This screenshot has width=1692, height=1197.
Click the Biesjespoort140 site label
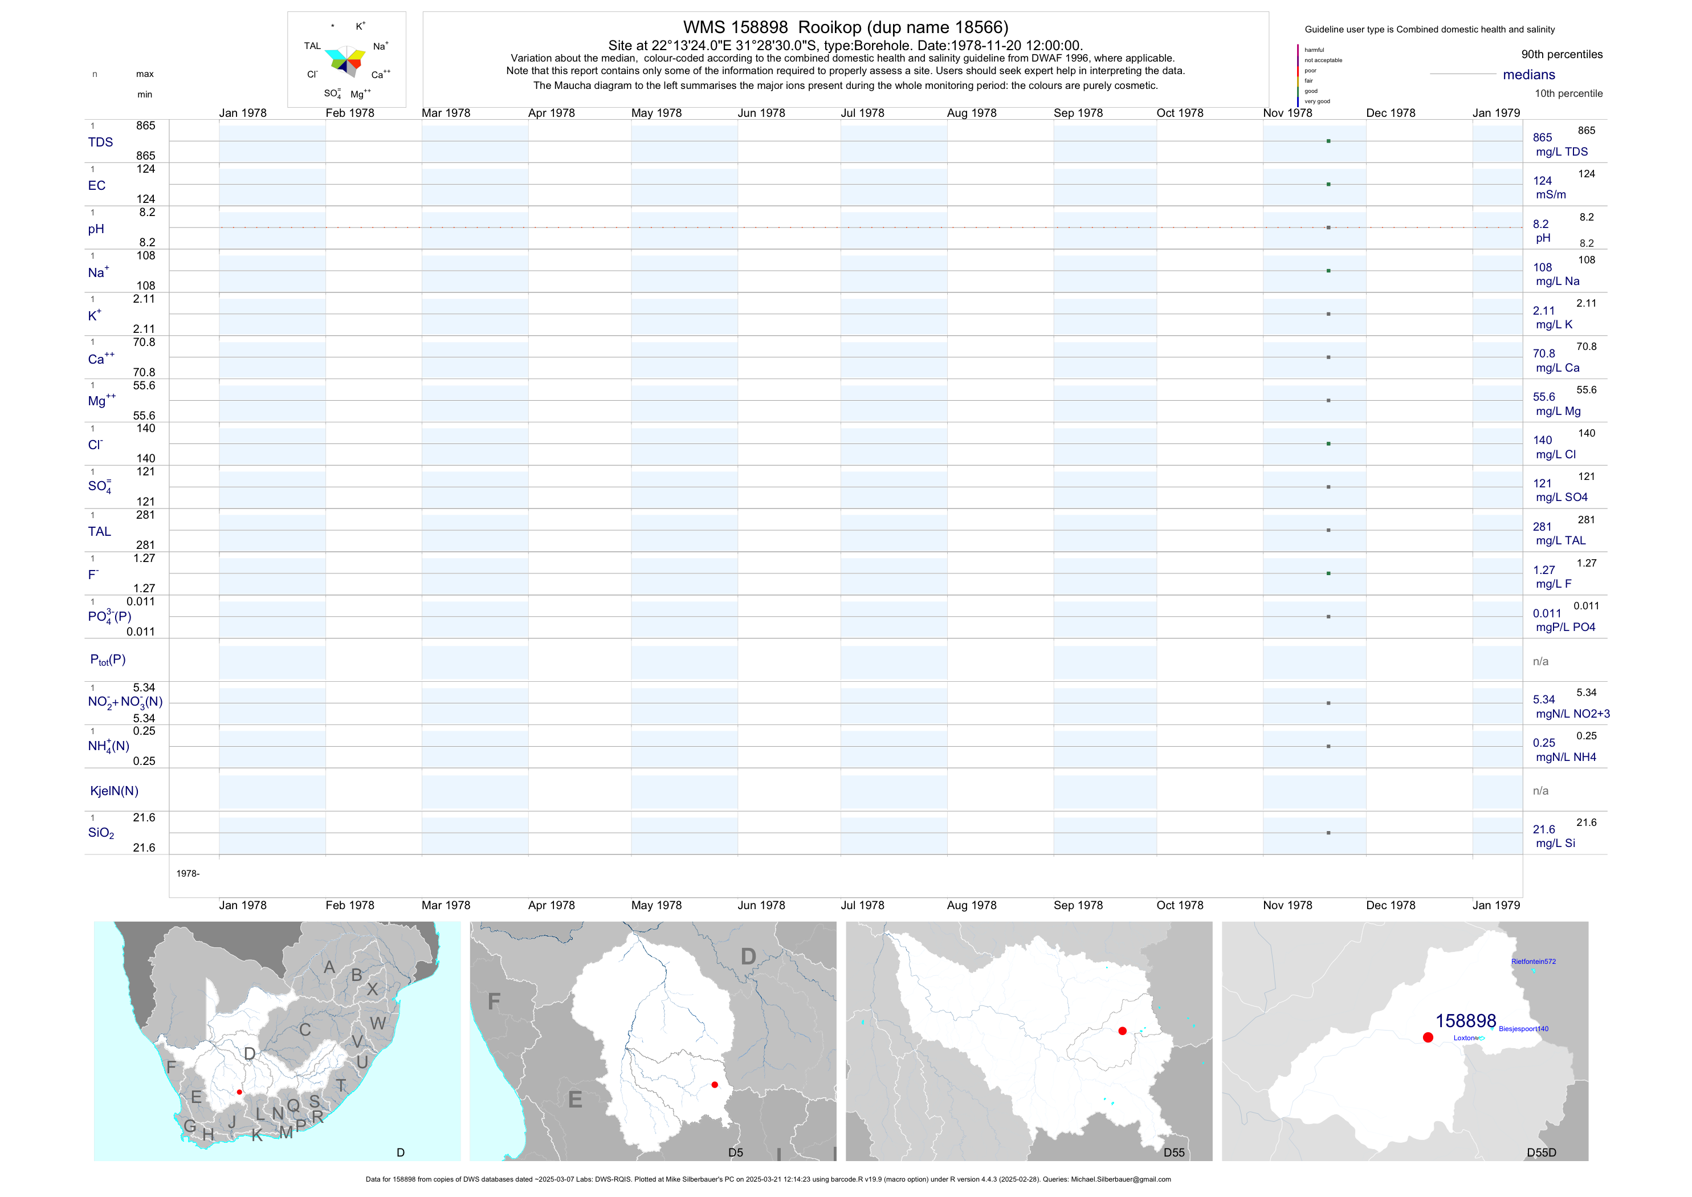click(x=1523, y=1028)
